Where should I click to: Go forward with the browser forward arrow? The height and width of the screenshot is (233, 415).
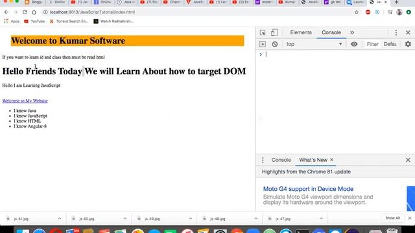point(16,12)
